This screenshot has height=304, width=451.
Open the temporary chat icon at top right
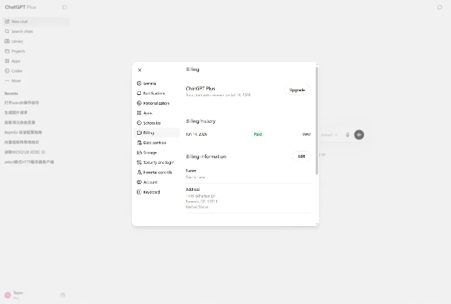[440, 7]
